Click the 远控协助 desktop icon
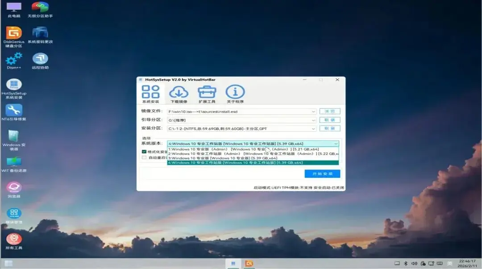 (x=40, y=59)
